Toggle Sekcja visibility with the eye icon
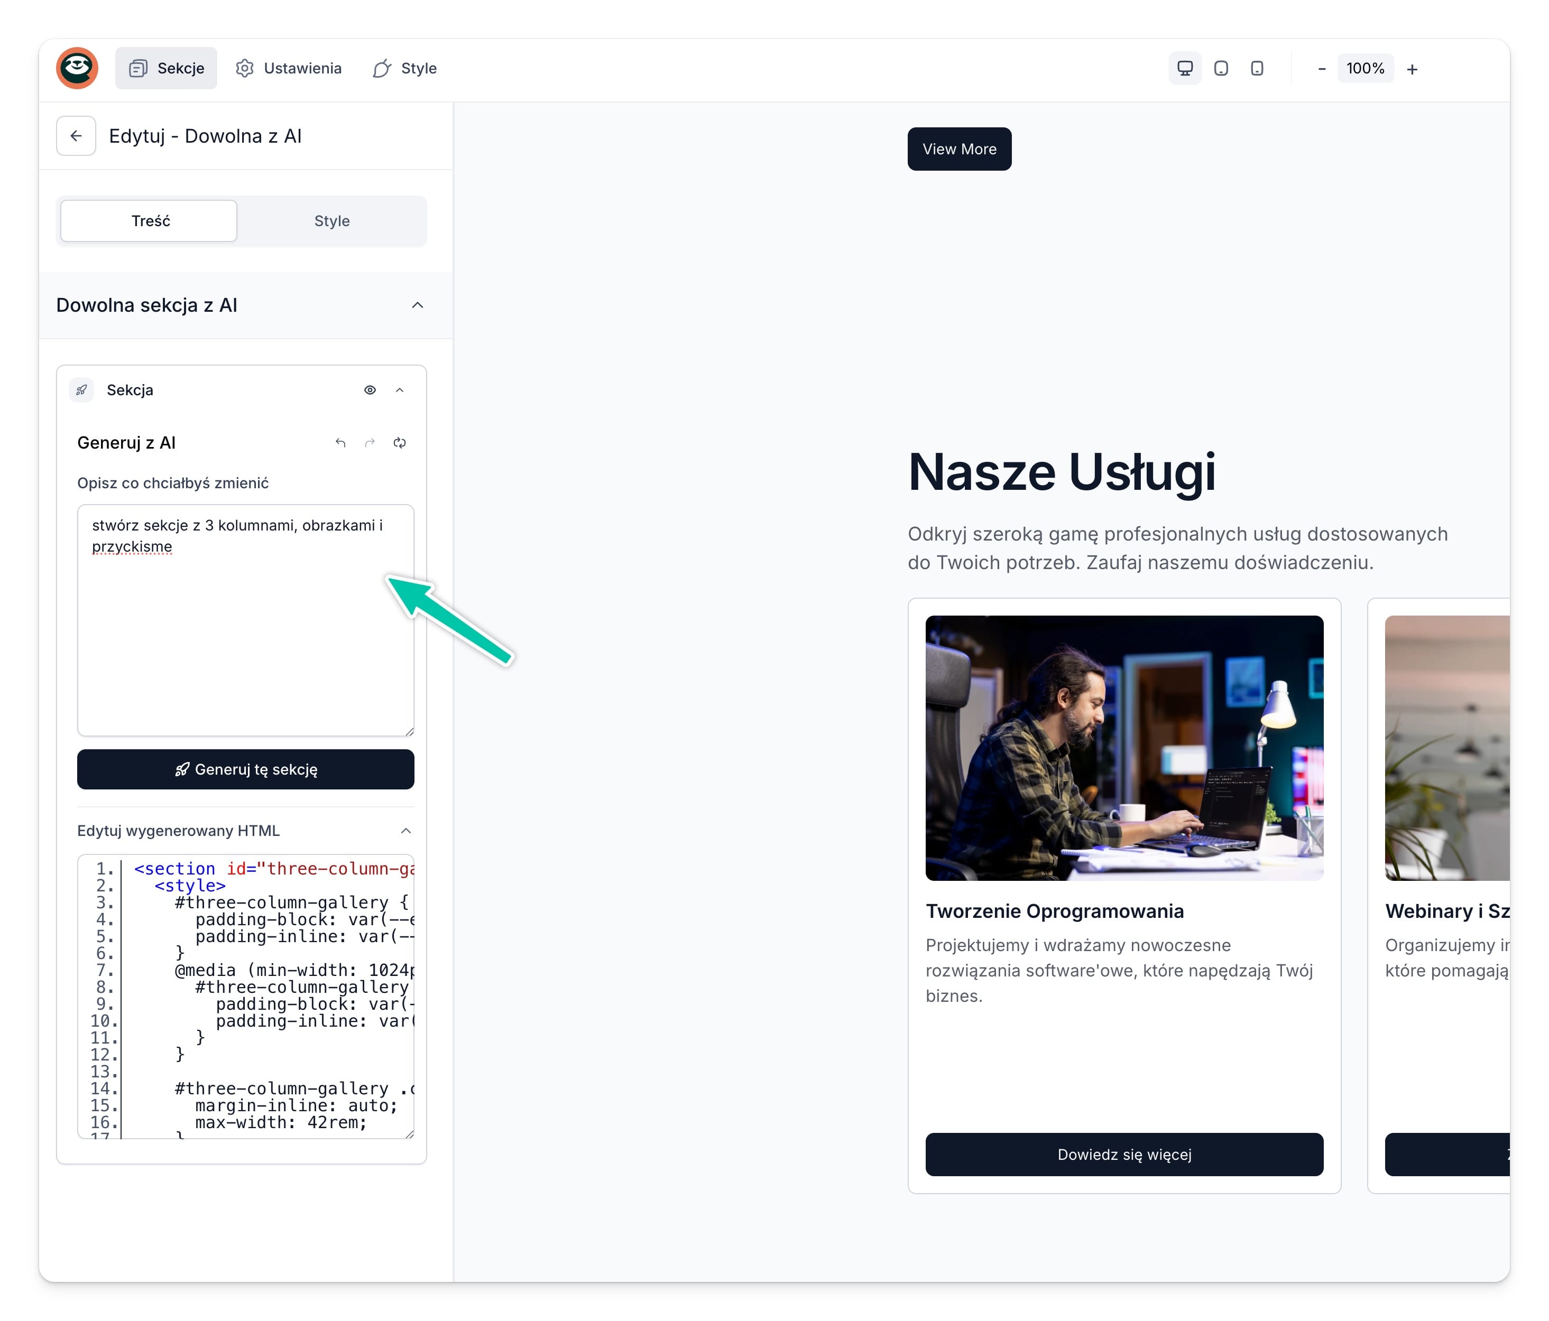 (x=370, y=390)
